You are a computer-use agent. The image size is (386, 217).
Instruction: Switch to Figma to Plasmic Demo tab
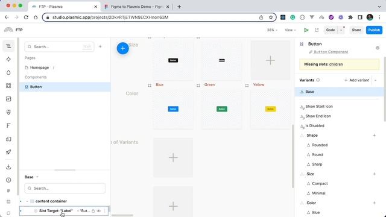coord(137,7)
